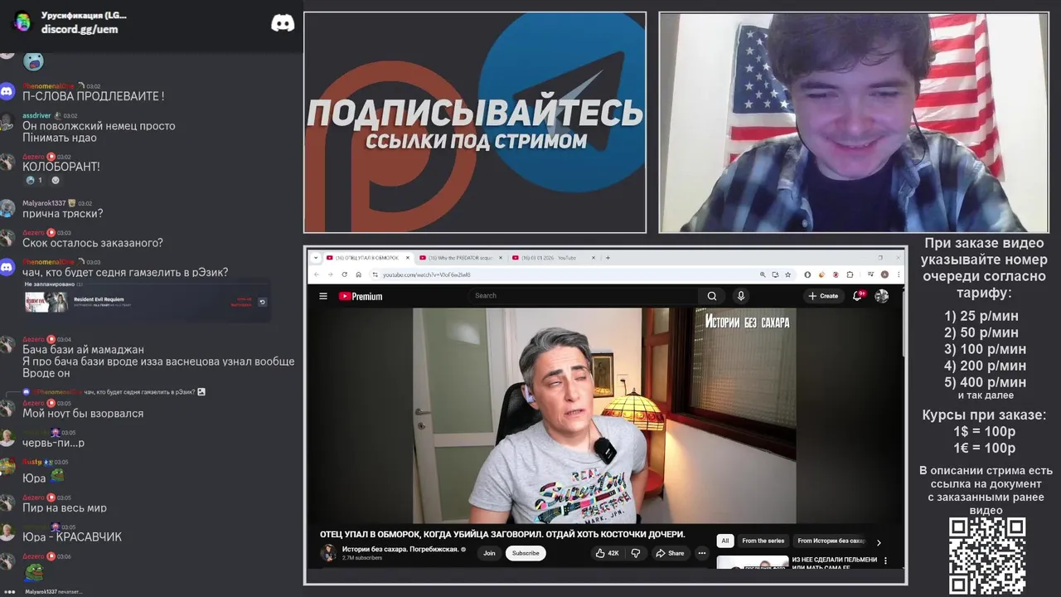Screen dimensions: 1061x597
Task: Open a new browser tab with plus
Action: coord(608,258)
